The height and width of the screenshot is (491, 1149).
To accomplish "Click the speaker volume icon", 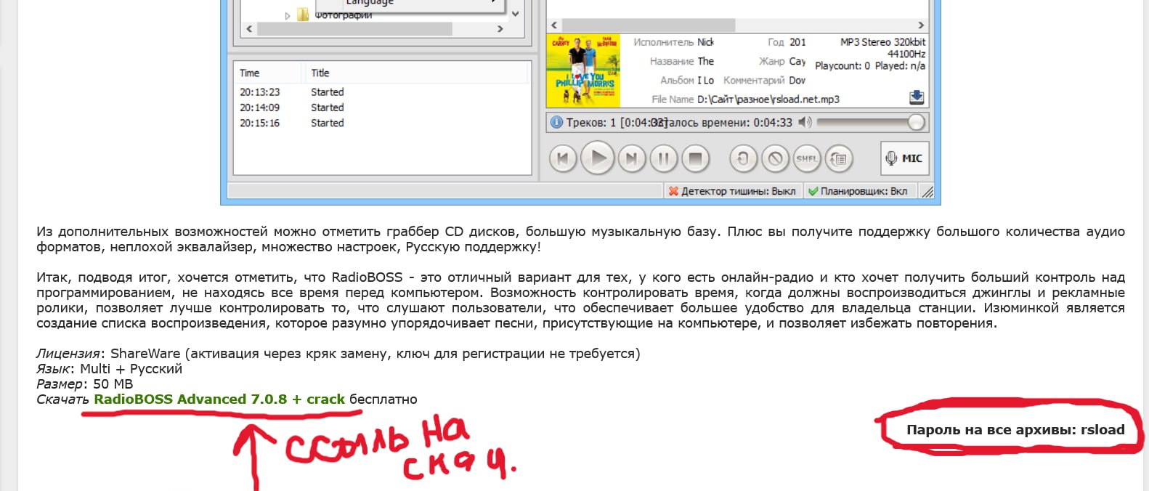I will coord(804,122).
